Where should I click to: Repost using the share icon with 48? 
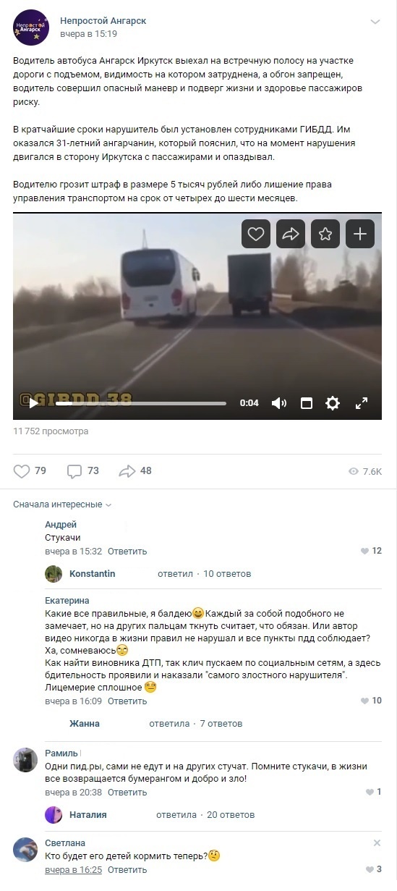click(135, 470)
